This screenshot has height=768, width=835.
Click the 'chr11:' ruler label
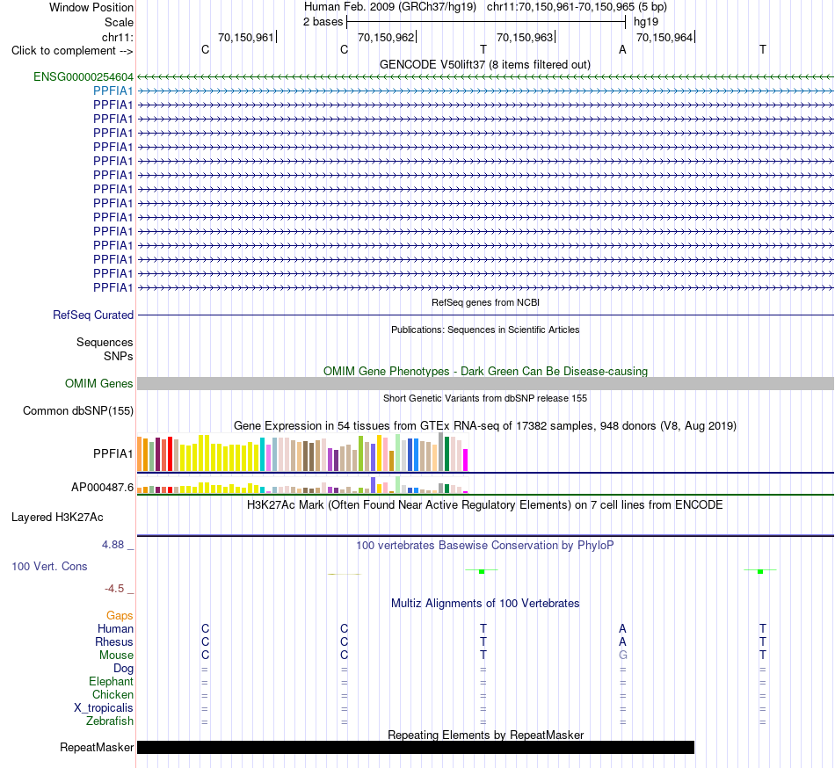[117, 37]
